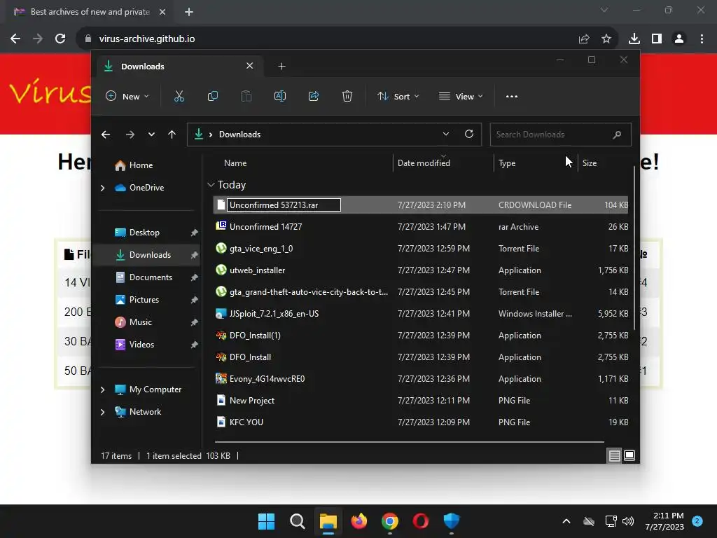Sort by Date modified column header

[x=424, y=163]
